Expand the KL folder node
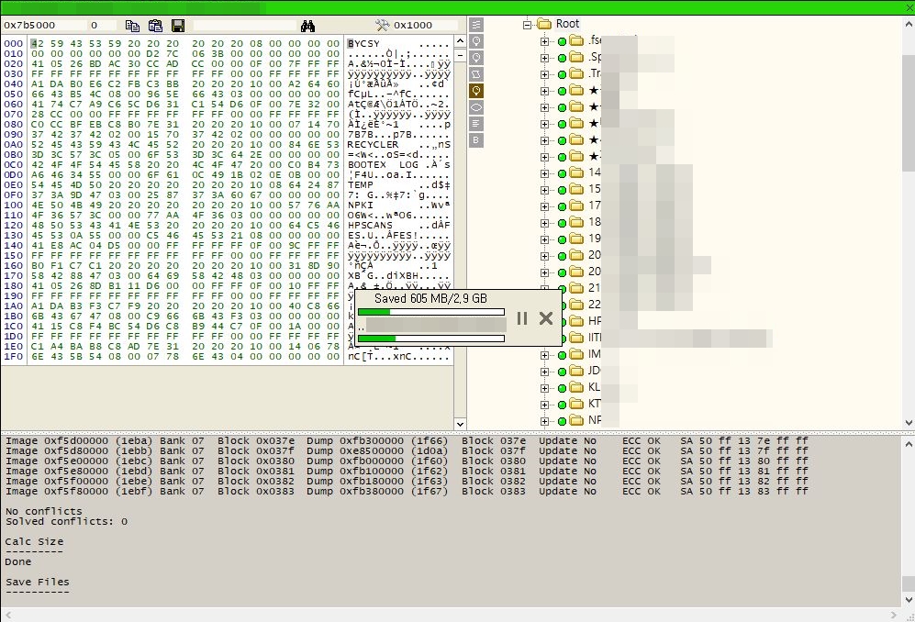The height and width of the screenshot is (622, 915). (x=545, y=388)
